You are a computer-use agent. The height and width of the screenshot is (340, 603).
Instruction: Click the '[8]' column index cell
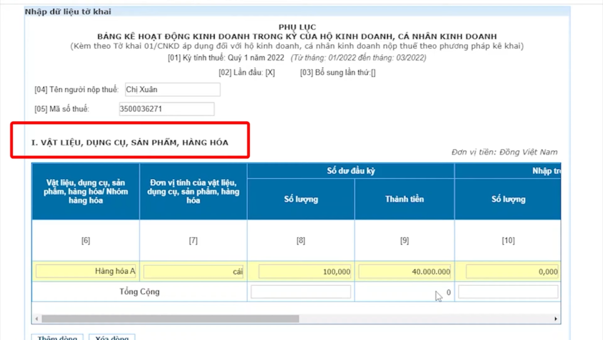(x=301, y=240)
